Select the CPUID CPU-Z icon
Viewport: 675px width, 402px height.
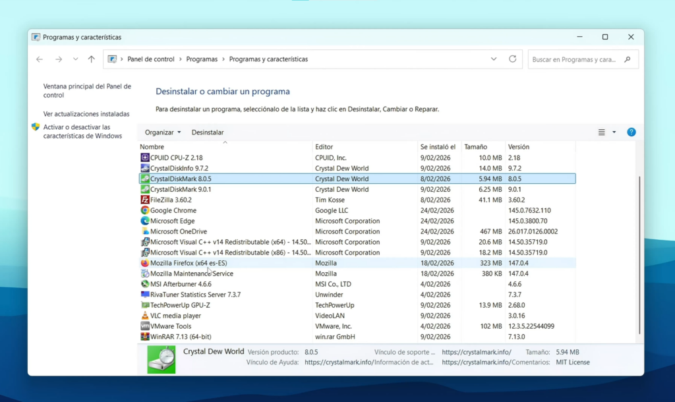coord(144,158)
